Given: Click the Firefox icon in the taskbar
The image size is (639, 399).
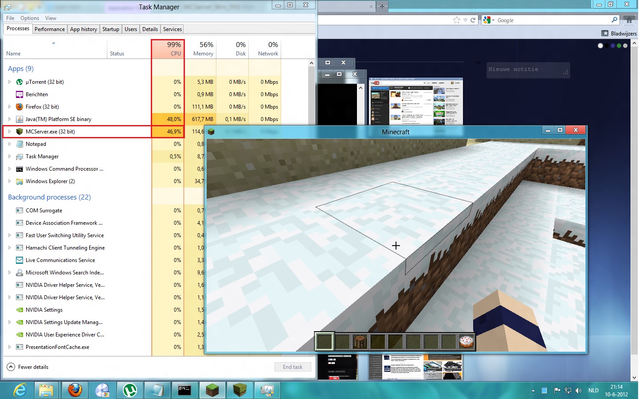Looking at the screenshot, I should [75, 390].
